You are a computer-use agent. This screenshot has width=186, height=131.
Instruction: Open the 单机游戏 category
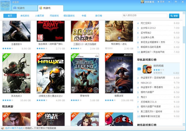coord(25,16)
